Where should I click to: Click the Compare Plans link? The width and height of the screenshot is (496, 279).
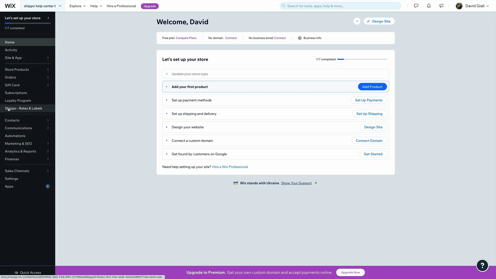pos(186,38)
